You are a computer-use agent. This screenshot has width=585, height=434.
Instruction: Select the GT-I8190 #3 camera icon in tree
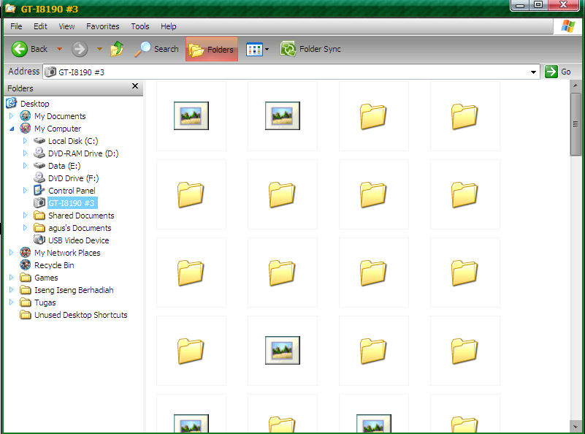pyautogui.click(x=39, y=202)
